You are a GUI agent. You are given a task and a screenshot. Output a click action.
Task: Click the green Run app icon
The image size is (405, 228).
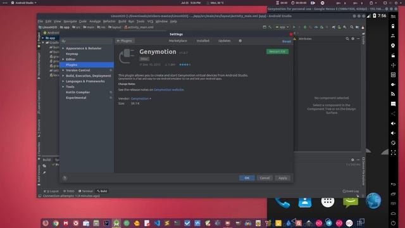[x=294, y=27]
